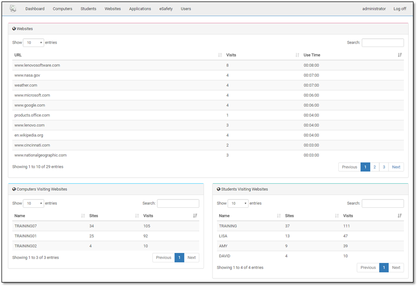Select student DAVID row

[310, 256]
